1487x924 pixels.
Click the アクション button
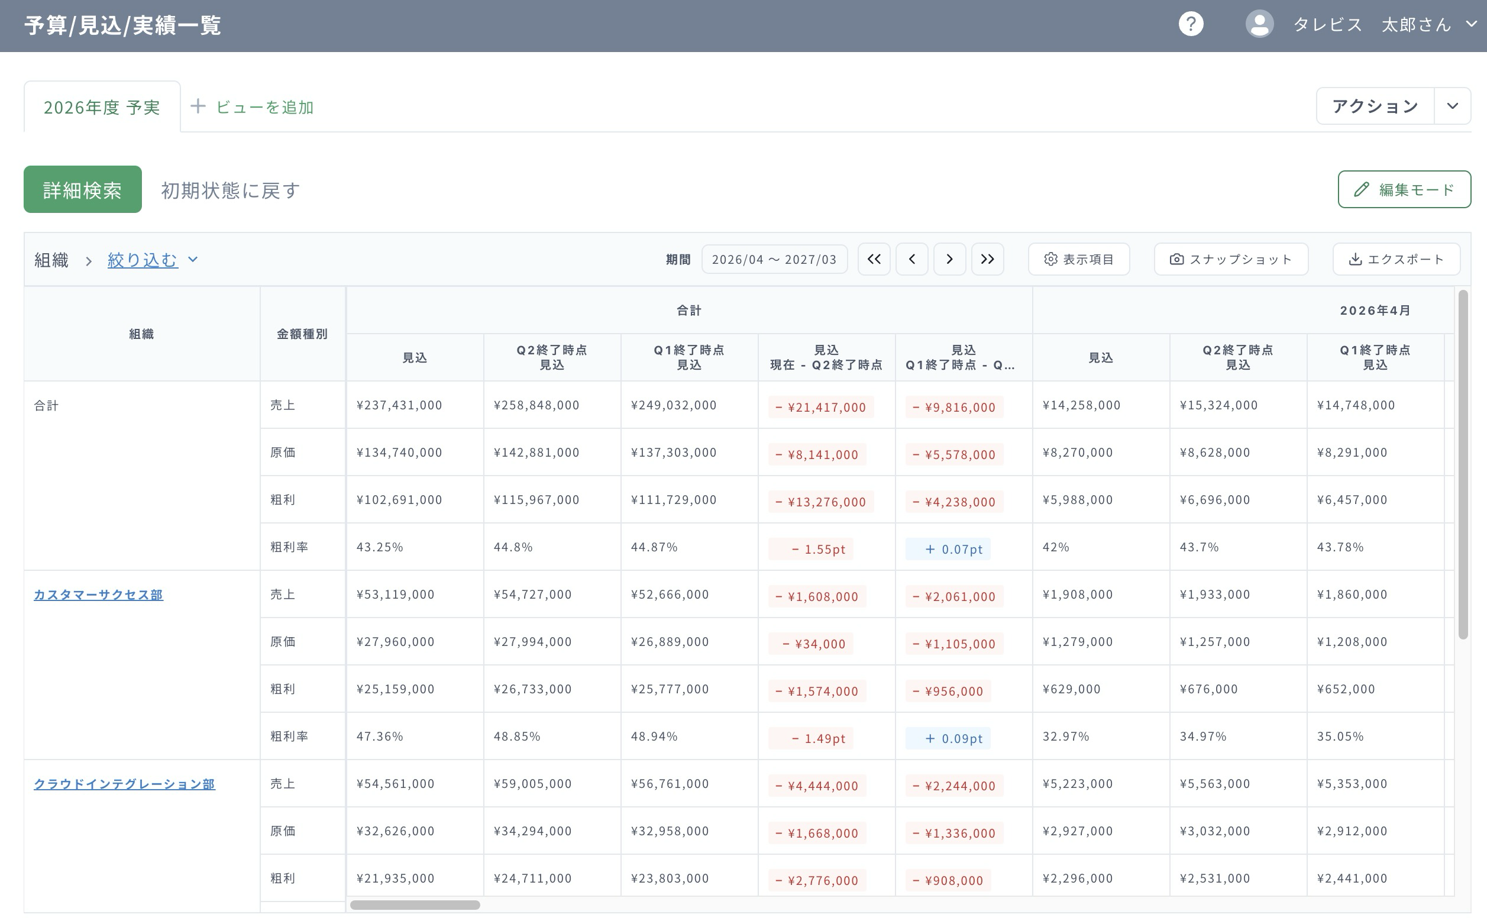[1375, 106]
